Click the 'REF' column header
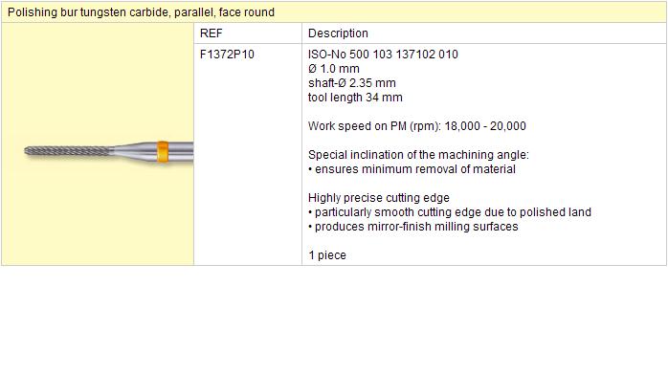Screen dimensions: 668x374 (x=211, y=33)
